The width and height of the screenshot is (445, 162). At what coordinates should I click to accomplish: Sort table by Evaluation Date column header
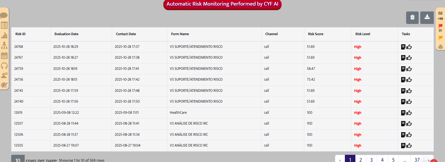67,34
